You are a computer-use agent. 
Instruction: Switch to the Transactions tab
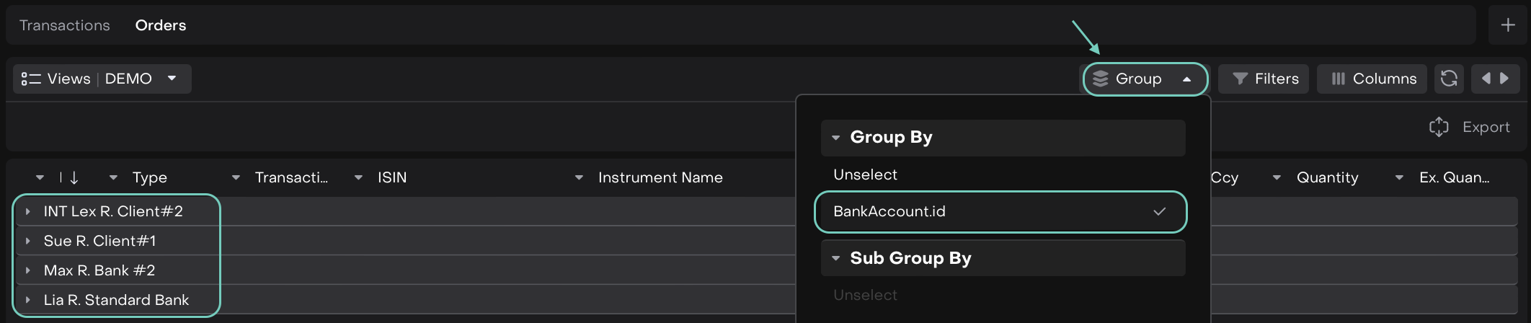pos(64,25)
